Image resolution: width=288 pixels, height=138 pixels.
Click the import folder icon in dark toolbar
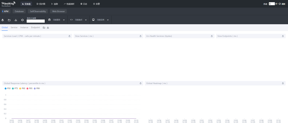pos(9,20)
